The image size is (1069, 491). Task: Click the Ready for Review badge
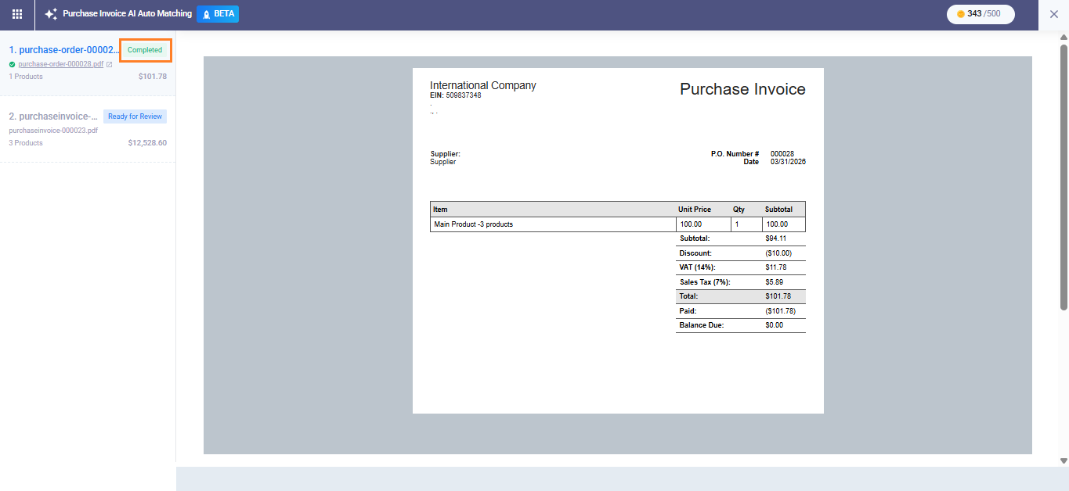135,116
